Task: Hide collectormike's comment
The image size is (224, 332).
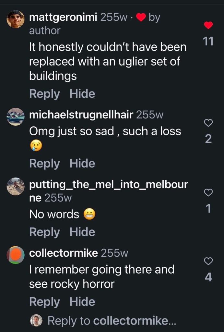Action: 82,302
